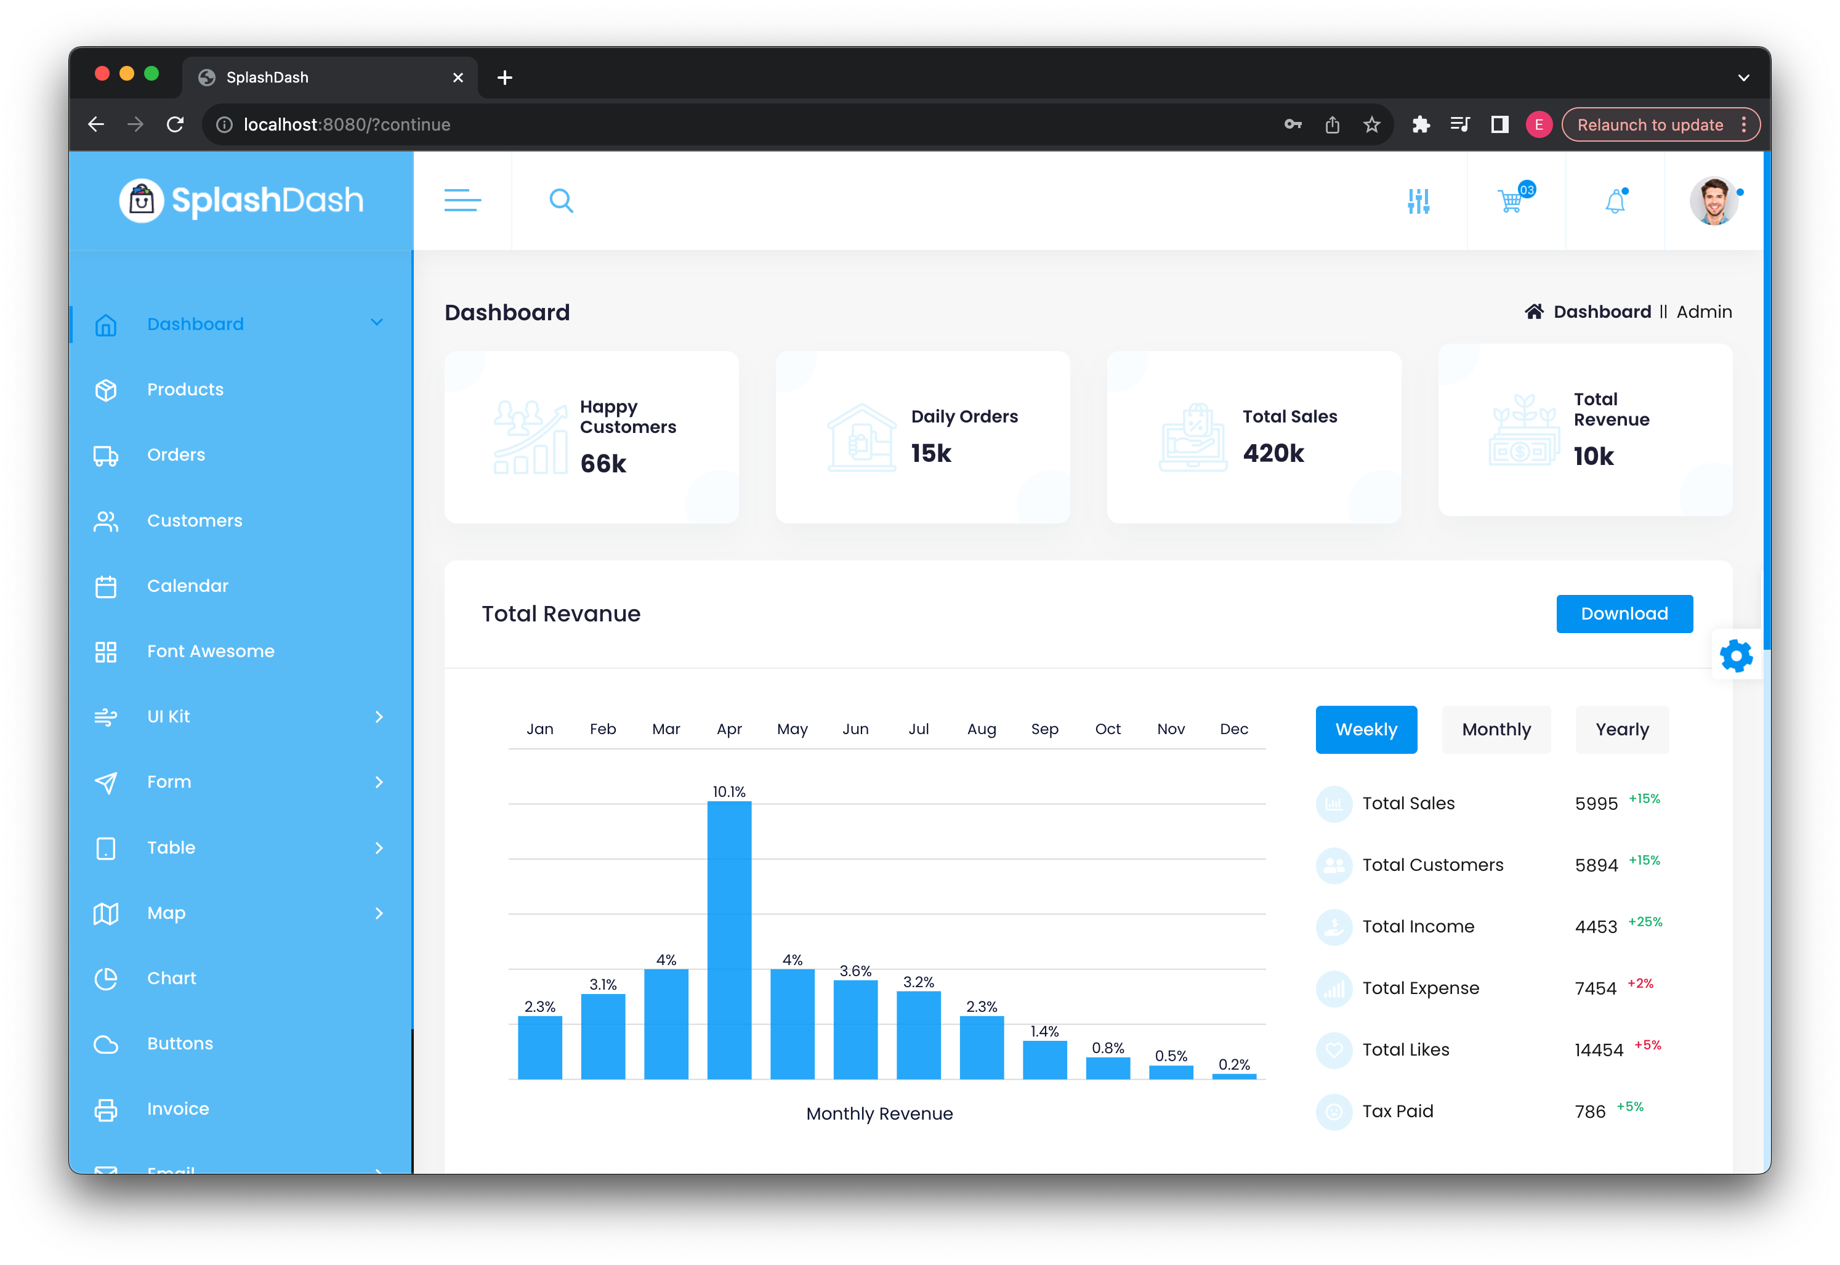Click the Monthly Revenue chart caption
The image size is (1840, 1265).
[879, 1113]
